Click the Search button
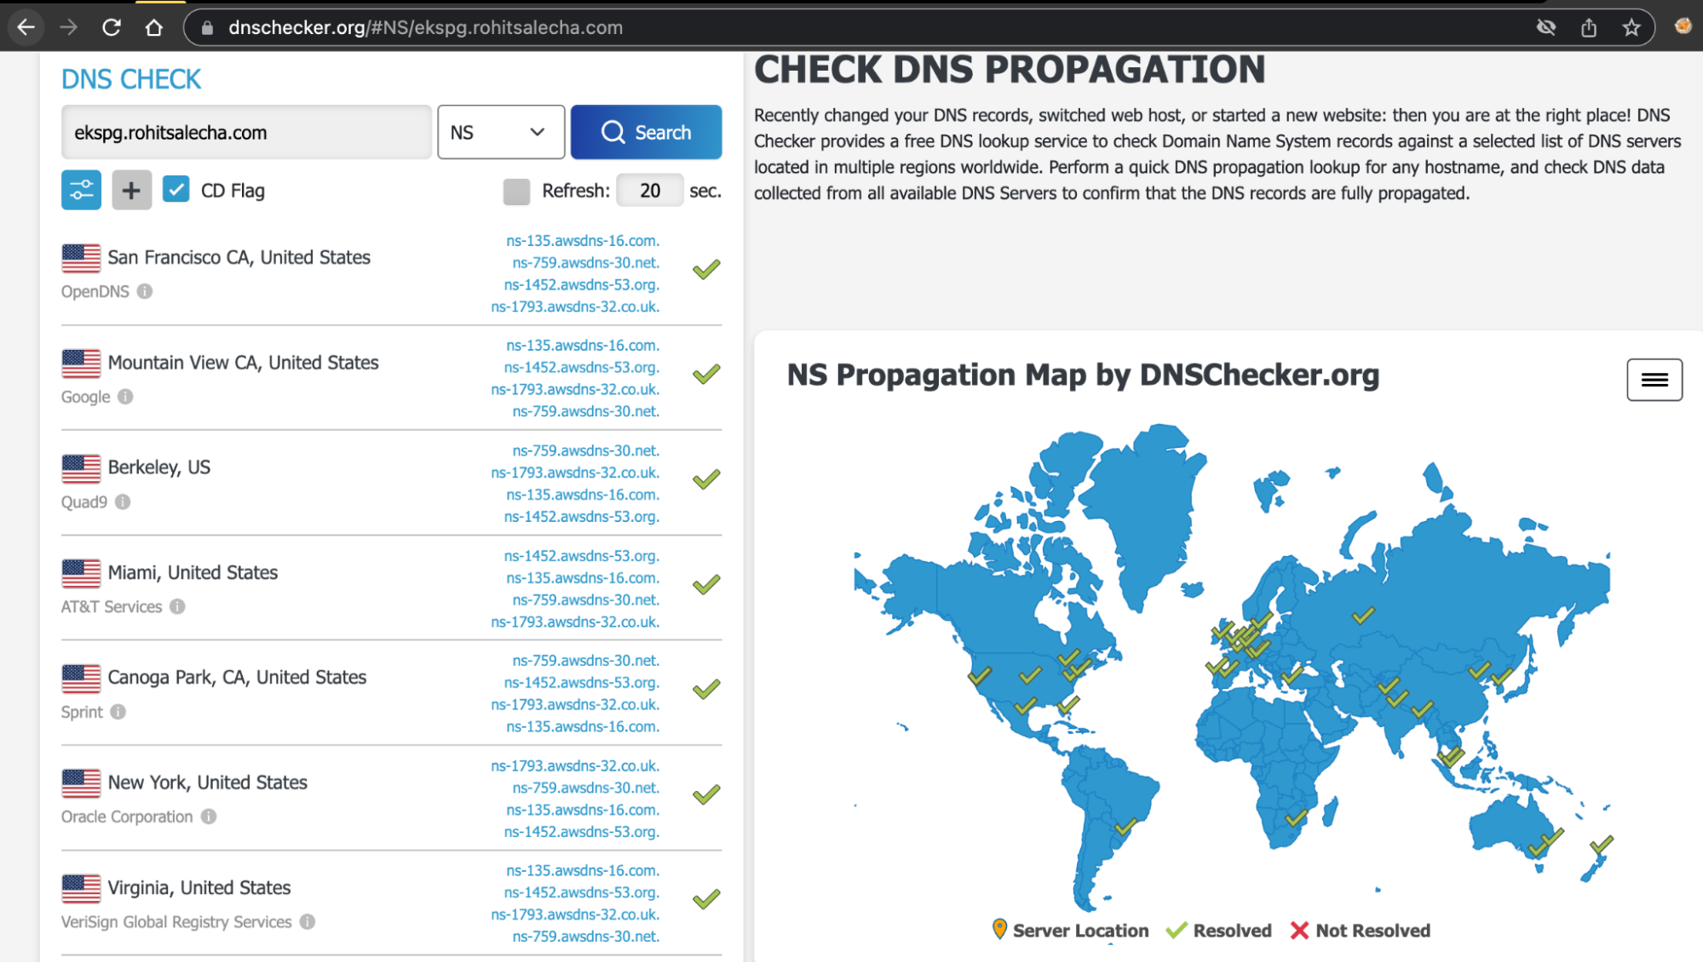 click(647, 132)
